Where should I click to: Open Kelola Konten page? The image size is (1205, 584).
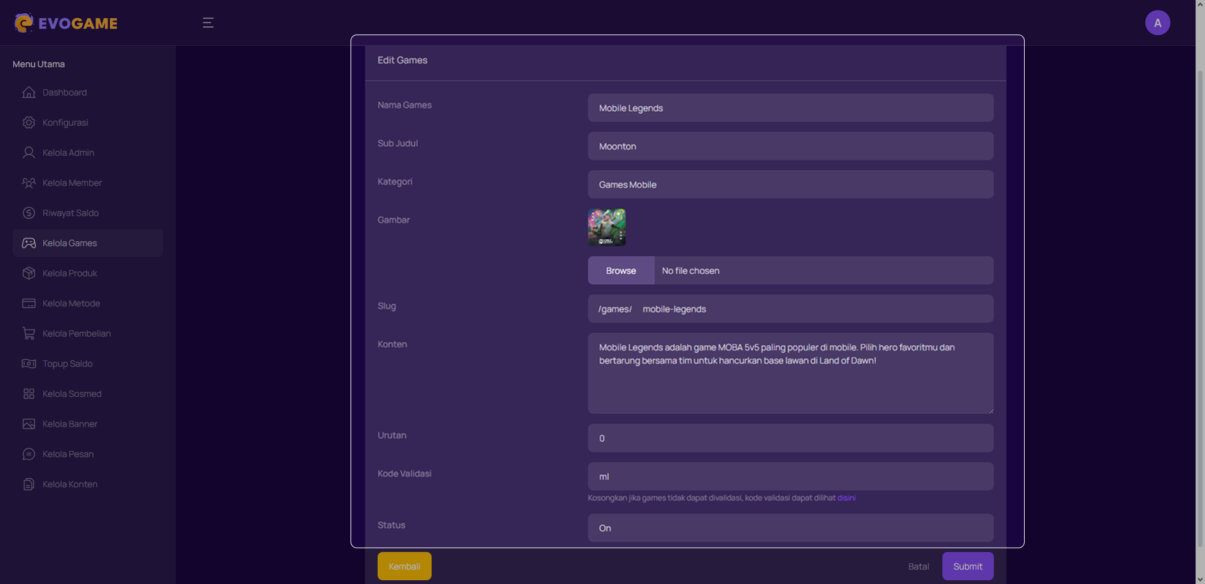[88, 484]
